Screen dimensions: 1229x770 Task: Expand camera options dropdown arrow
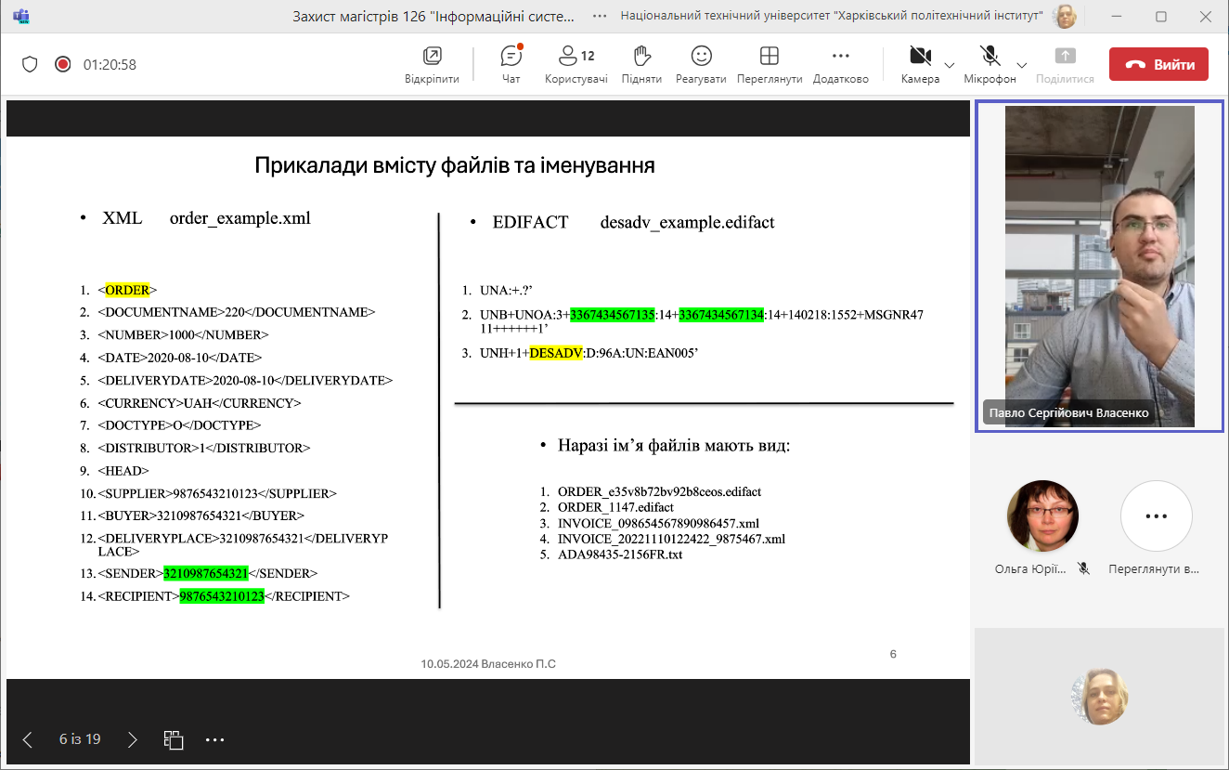tap(950, 65)
